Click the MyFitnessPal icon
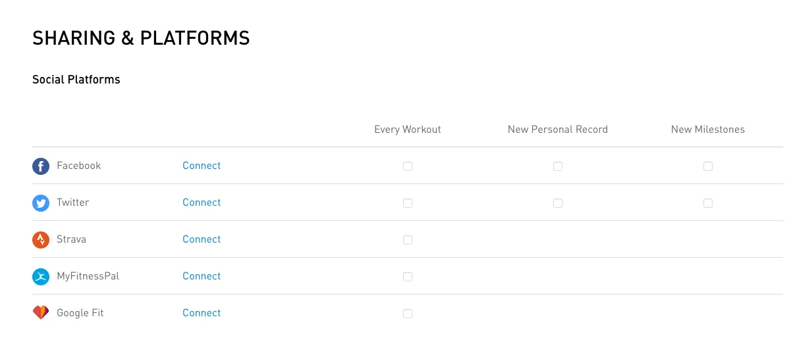 point(41,277)
